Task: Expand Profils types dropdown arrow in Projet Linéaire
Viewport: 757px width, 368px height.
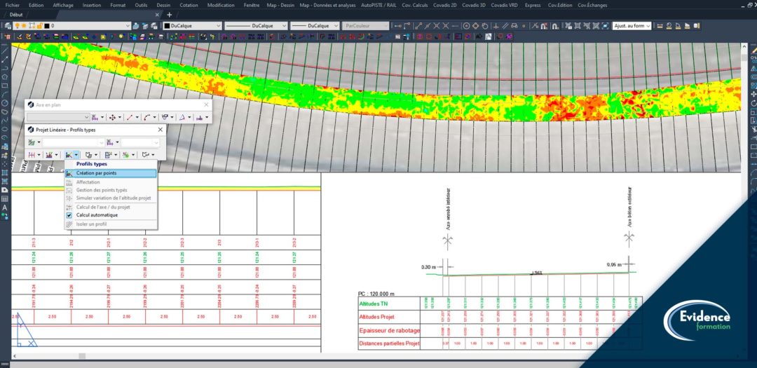Action: point(76,155)
